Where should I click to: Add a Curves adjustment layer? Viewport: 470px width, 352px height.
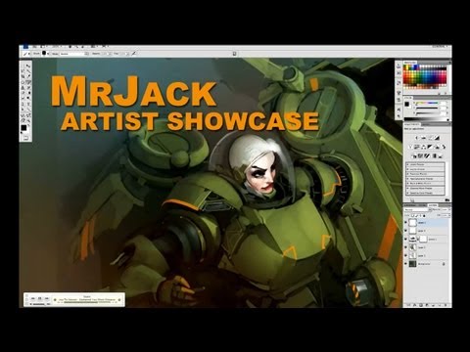pyautogui.click(x=431, y=138)
